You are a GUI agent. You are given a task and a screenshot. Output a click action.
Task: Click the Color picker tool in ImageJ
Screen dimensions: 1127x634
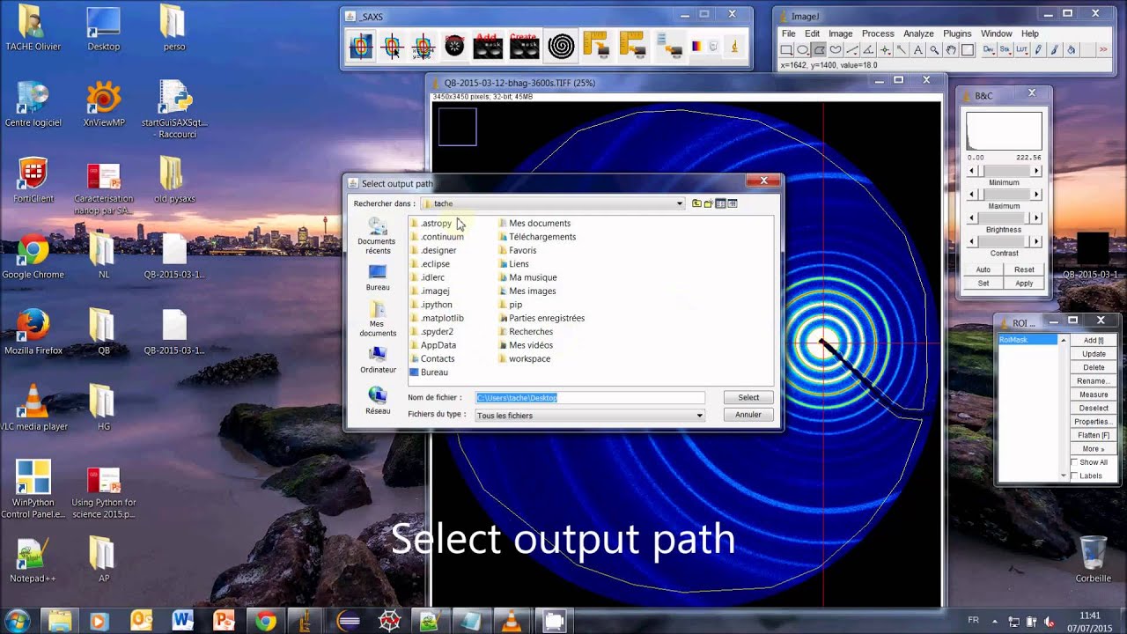pyautogui.click(x=968, y=49)
